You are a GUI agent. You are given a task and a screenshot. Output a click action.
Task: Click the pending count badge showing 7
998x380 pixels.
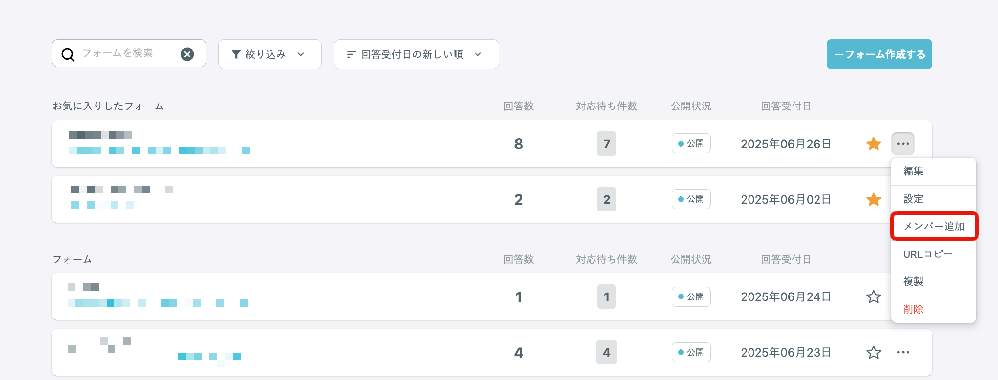607,144
